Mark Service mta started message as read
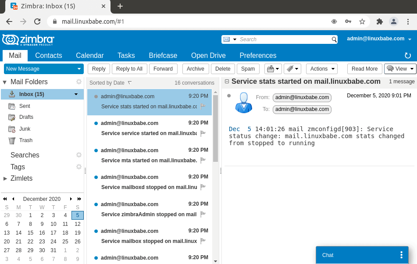This screenshot has height=264, width=417. tap(96, 150)
